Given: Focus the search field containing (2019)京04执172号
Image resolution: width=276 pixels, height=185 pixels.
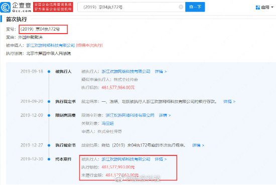Looking at the screenshot, I should click(131, 7).
